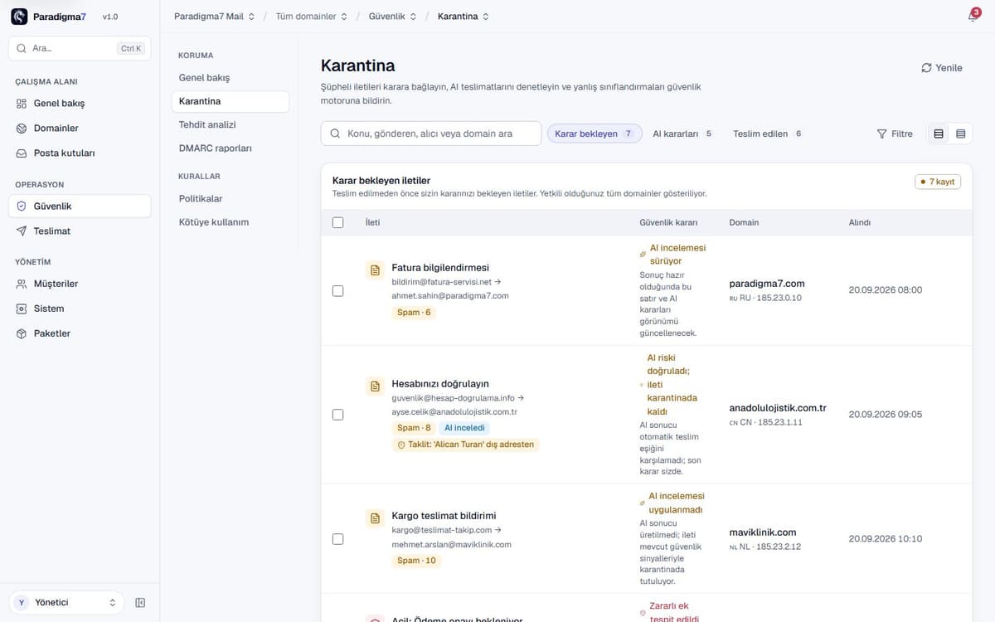The height and width of the screenshot is (622, 995).
Task: Open the Paradigma7 Mail breadcrumb dropdown
Action: pyautogui.click(x=215, y=17)
